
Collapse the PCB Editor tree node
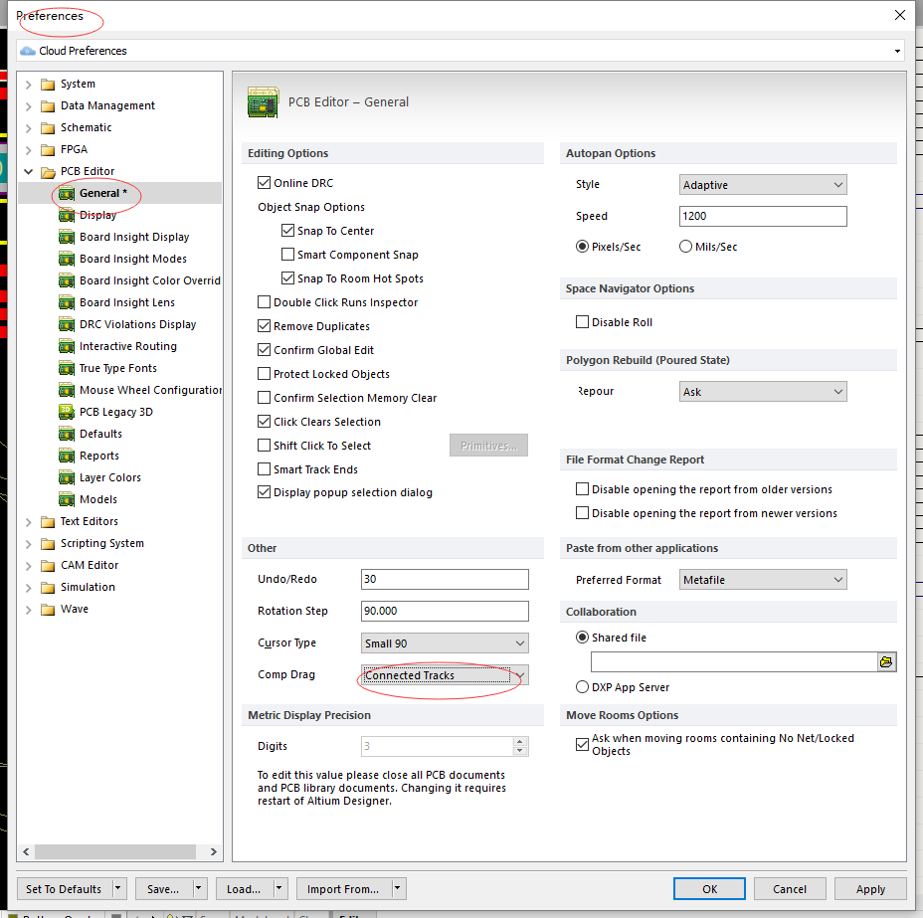tap(28, 171)
